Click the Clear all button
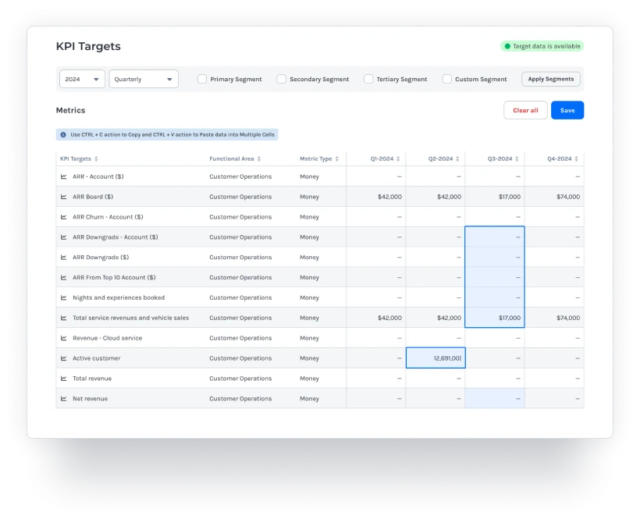 coord(525,111)
